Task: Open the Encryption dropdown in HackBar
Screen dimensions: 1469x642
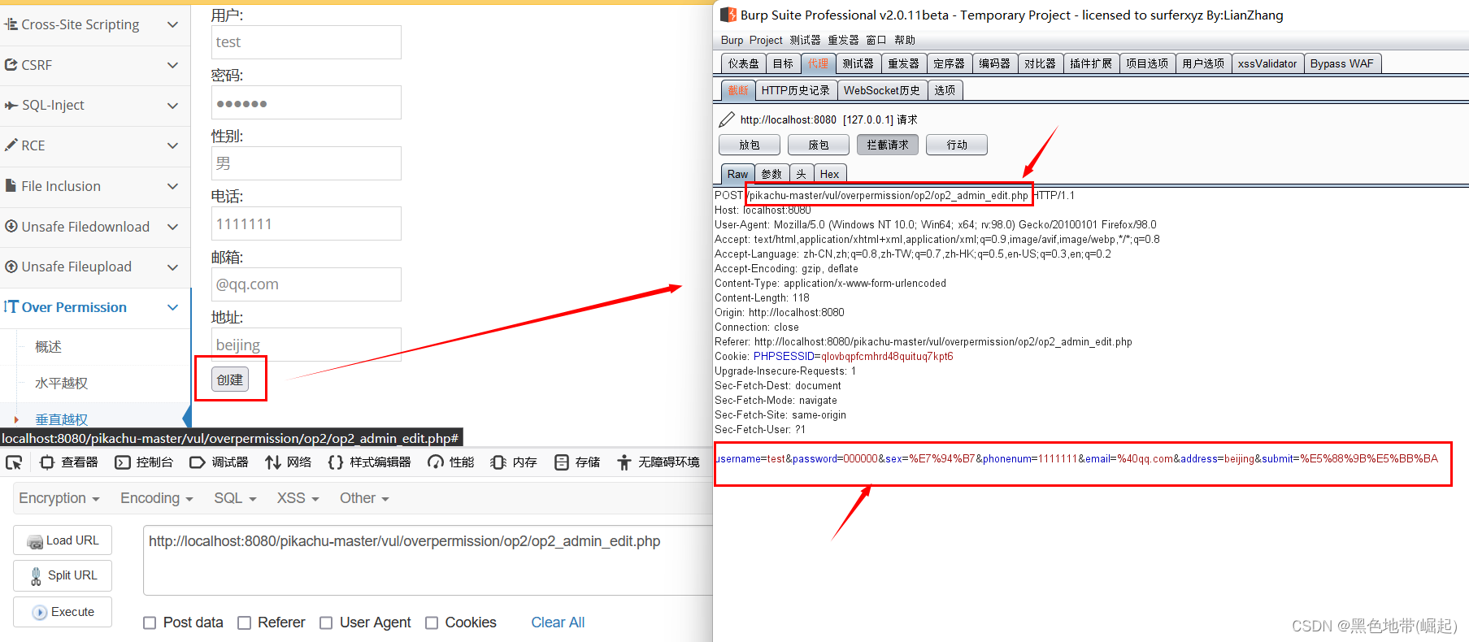Action: [59, 498]
